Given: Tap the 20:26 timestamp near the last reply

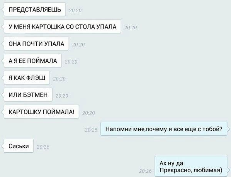Looking at the screenshot, I should [145, 171].
